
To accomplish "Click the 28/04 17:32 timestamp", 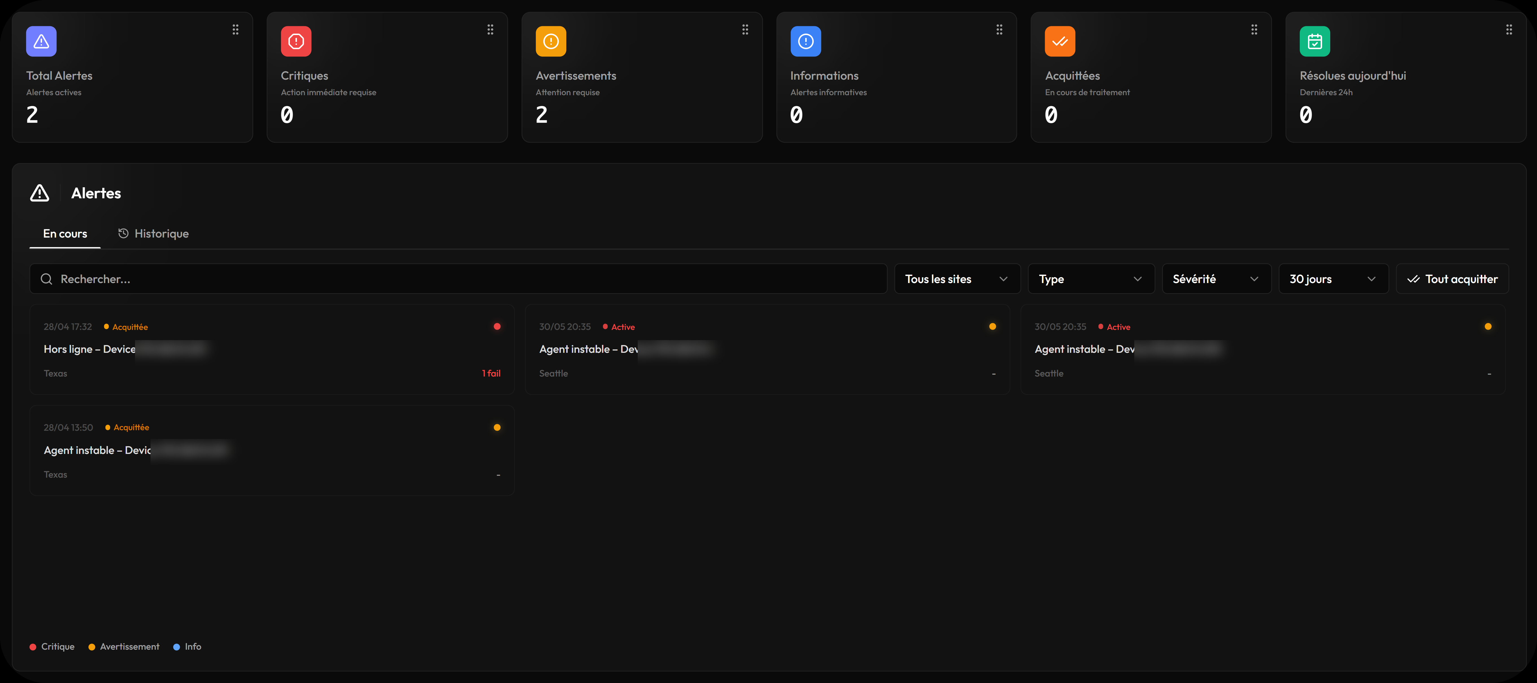I will (68, 327).
